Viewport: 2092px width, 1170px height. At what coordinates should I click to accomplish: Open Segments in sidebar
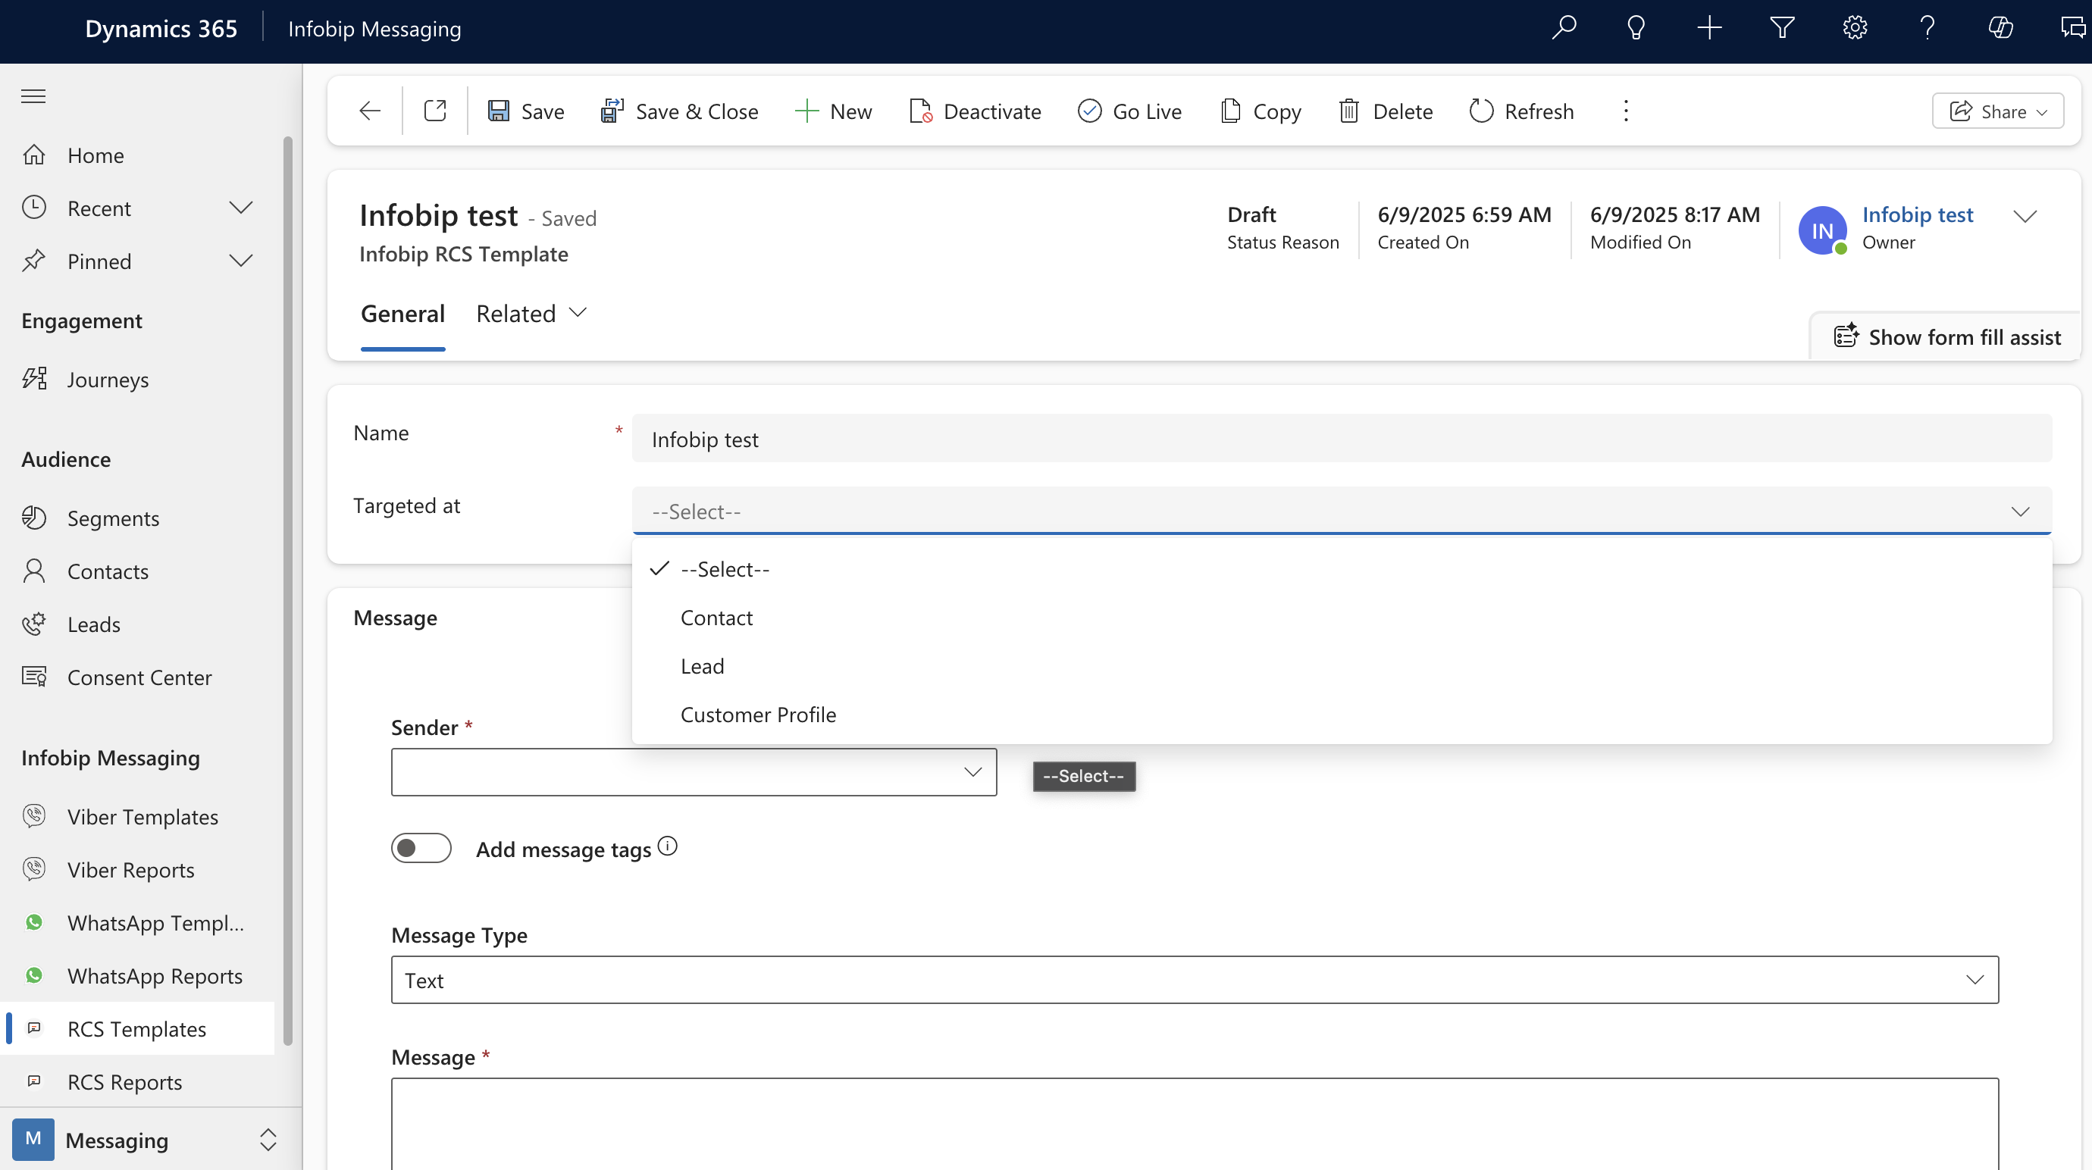pyautogui.click(x=138, y=518)
